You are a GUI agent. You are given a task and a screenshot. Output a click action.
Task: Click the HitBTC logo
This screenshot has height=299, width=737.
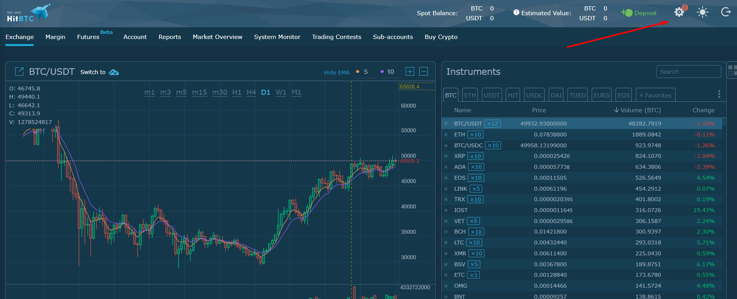click(x=29, y=13)
